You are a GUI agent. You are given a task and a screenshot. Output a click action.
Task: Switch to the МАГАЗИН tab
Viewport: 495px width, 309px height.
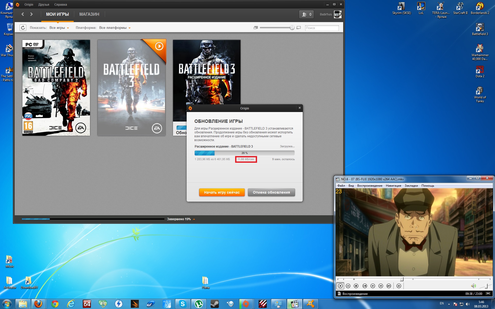coord(89,14)
